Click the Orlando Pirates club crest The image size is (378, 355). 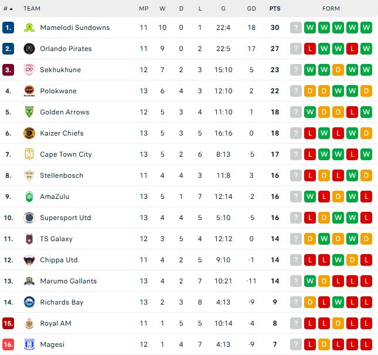click(29, 49)
